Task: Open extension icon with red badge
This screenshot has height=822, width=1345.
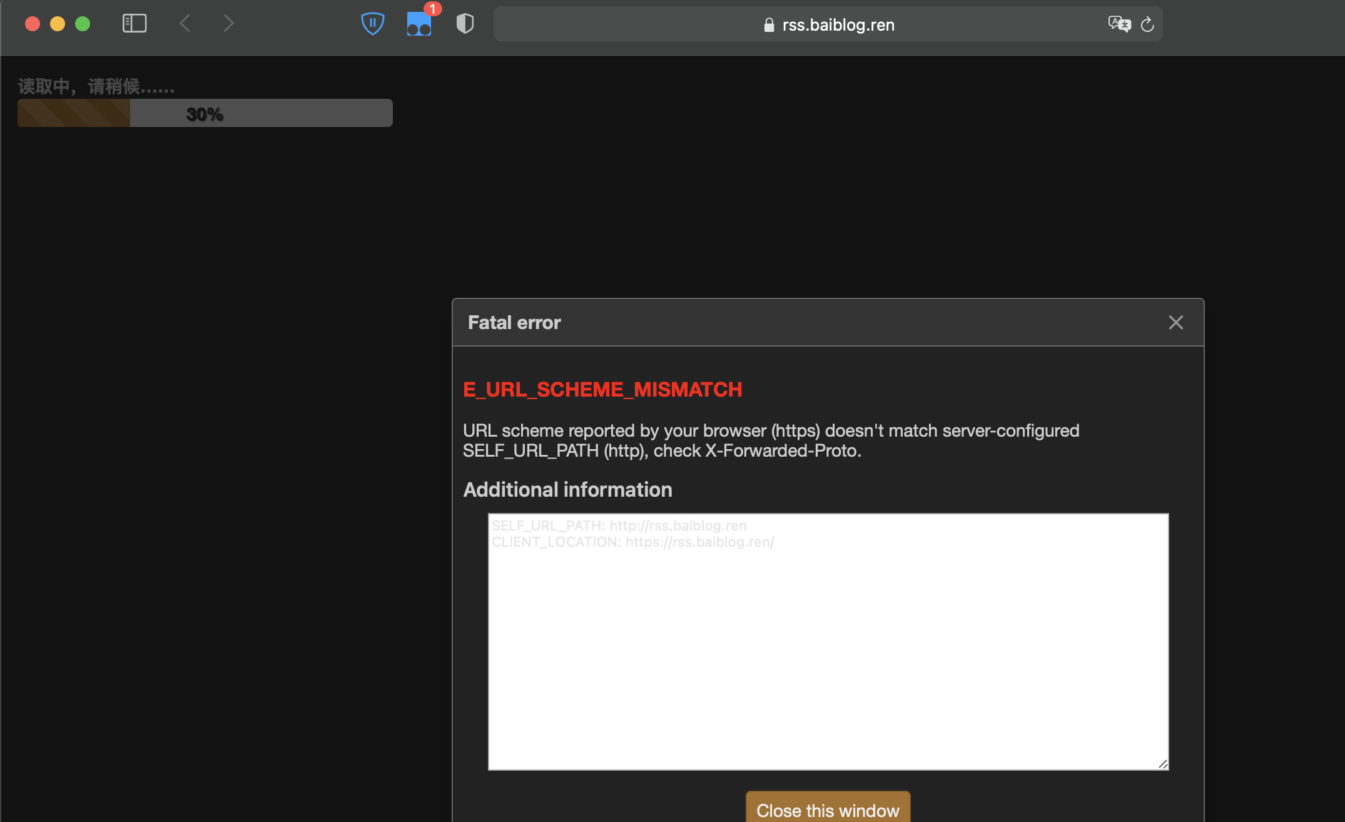Action: (419, 24)
